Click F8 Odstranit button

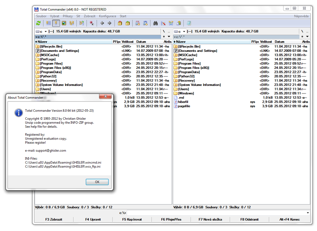pyautogui.click(x=250, y=220)
